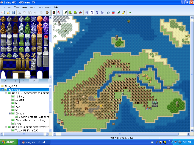Image resolution: width=194 pixels, height=145 pixels.
Task: Click map canvas horizontal scroll right arrow
Action: point(189,134)
